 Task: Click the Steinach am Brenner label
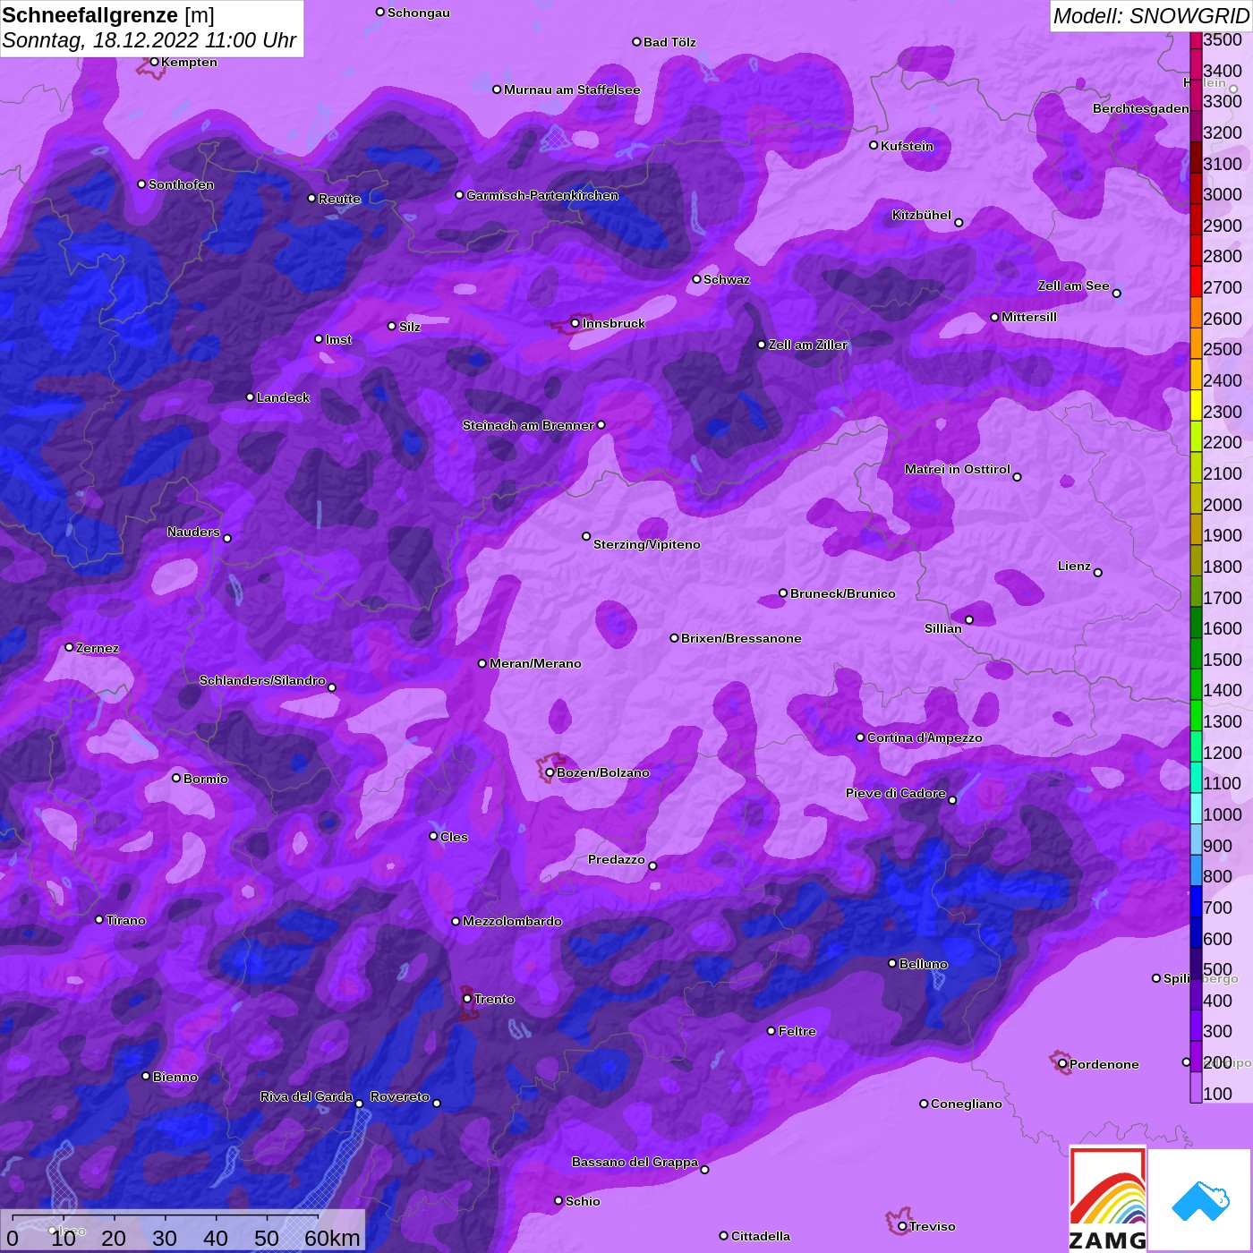pos(528,425)
